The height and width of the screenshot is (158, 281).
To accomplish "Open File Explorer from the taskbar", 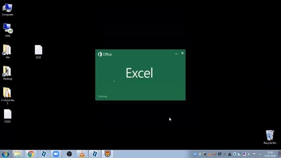I will (x=18, y=154).
